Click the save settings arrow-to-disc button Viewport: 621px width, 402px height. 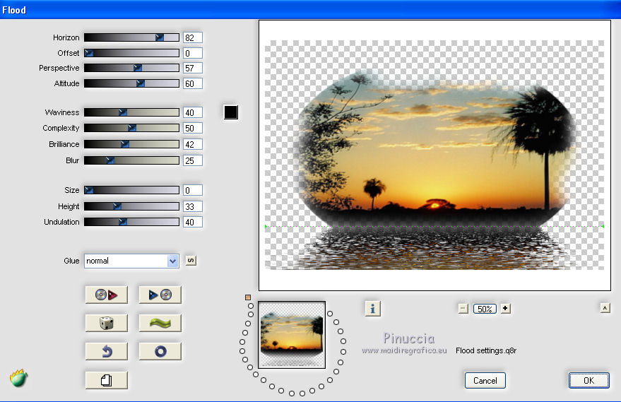click(160, 295)
